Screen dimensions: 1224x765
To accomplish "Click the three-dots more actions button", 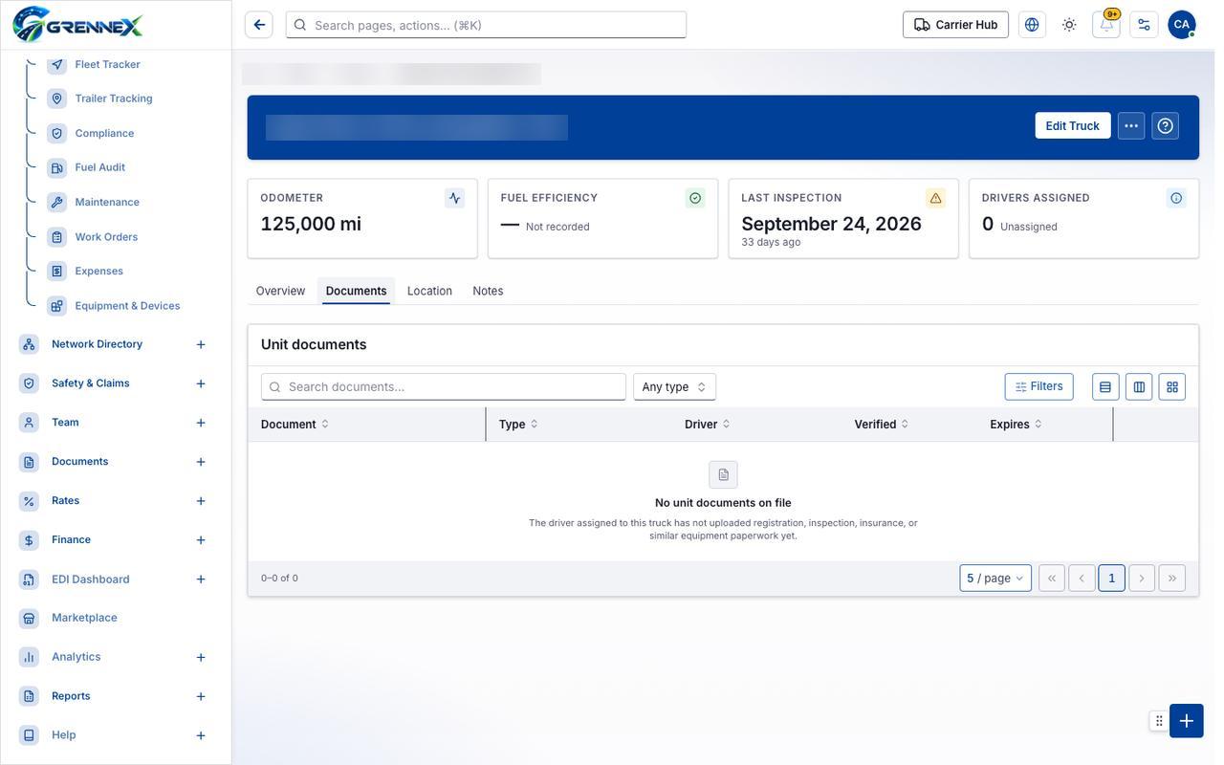I will [x=1131, y=125].
